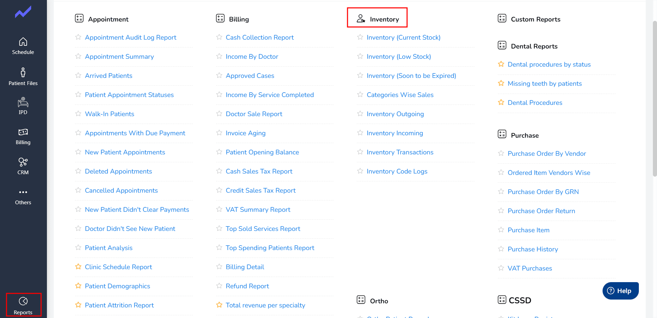Star the Appointment Summary report
Screen dimensions: 657x318
[x=78, y=56]
